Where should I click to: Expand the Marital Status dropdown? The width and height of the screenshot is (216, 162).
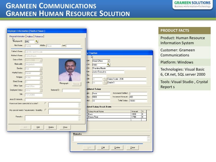[41, 73]
